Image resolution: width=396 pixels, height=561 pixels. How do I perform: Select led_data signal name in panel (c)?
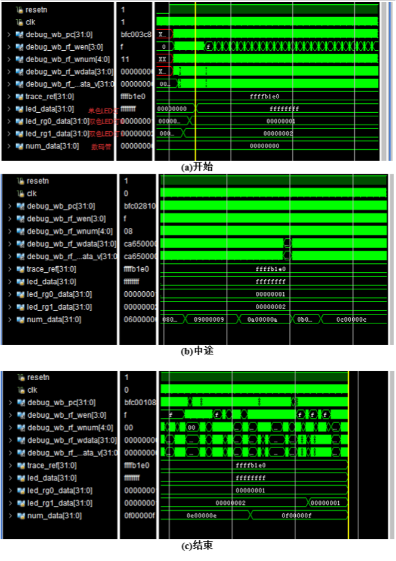pyautogui.click(x=51, y=478)
